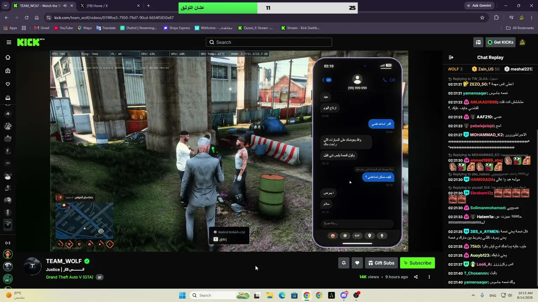Open the Chrome three-dot menu
This screenshot has height=302, width=538.
pyautogui.click(x=532, y=18)
